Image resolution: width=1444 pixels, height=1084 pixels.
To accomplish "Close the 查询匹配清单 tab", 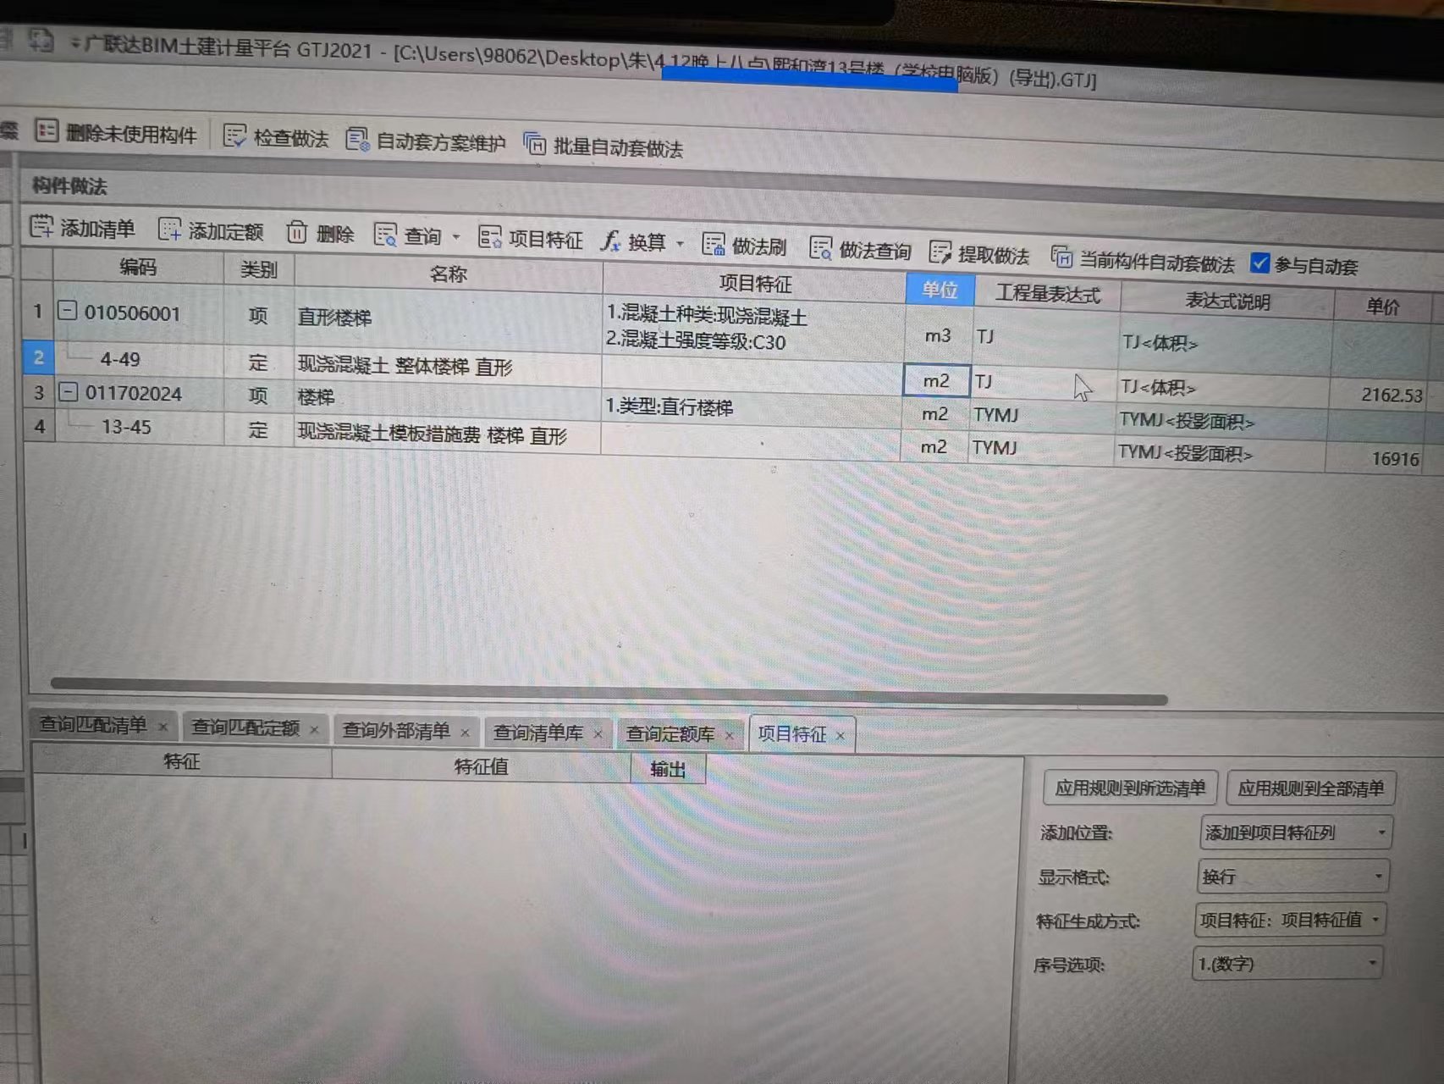I will click(163, 727).
